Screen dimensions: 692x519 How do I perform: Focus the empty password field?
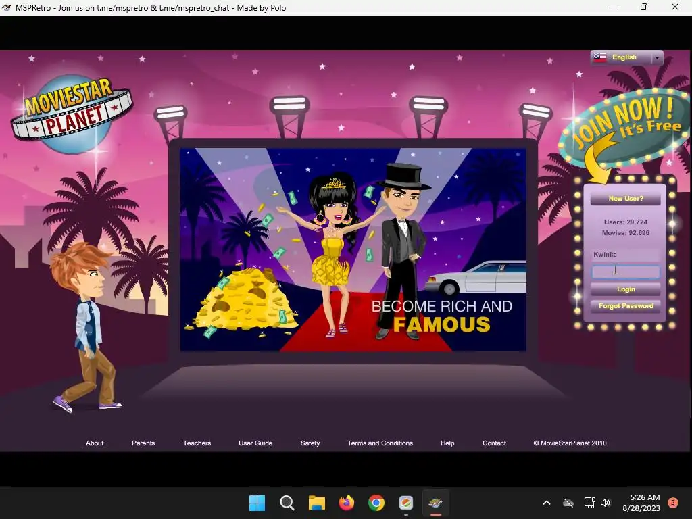(625, 272)
